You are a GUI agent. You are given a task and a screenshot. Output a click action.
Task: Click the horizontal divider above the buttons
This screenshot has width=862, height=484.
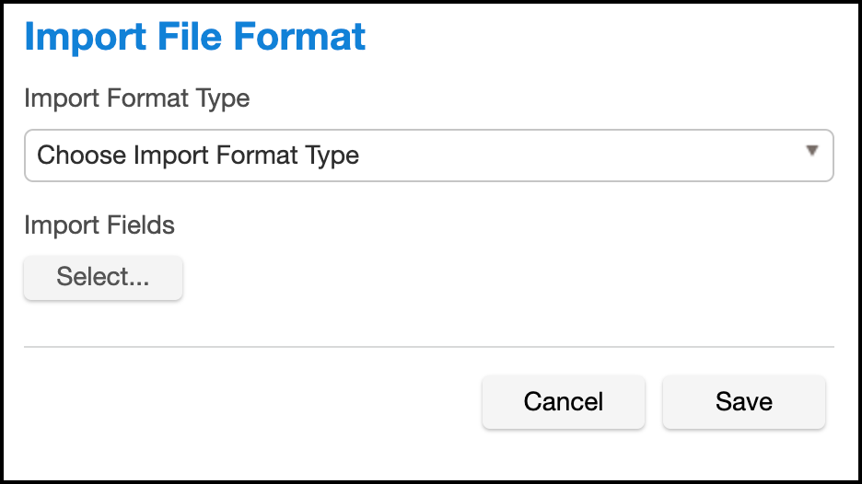(428, 347)
